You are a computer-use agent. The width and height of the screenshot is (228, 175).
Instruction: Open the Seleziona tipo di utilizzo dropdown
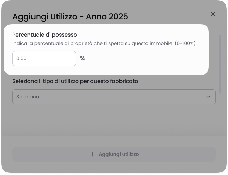(x=114, y=97)
